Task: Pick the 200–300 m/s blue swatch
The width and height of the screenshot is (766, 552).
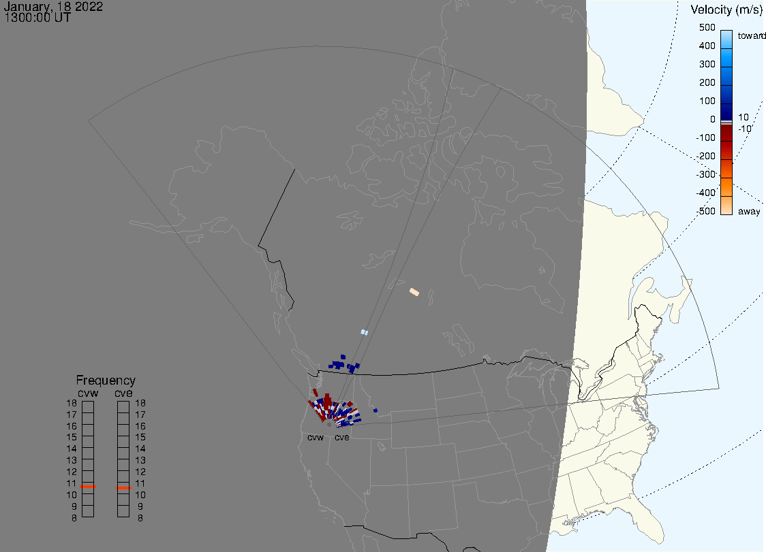Action: (x=726, y=76)
